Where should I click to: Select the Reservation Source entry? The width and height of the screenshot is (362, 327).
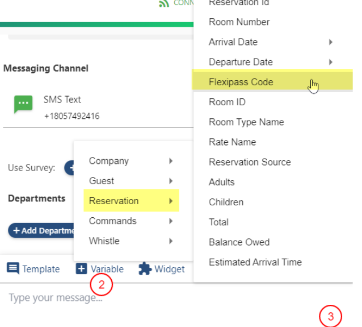point(250,162)
